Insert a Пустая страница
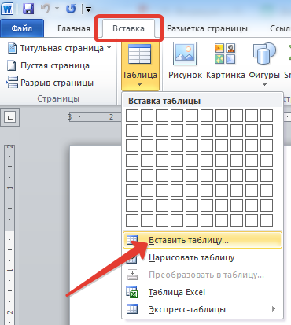291x325 pixels. pyautogui.click(x=48, y=65)
